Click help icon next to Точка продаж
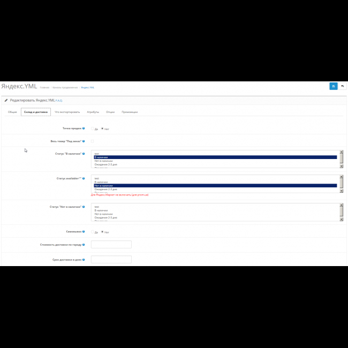 click(84, 128)
